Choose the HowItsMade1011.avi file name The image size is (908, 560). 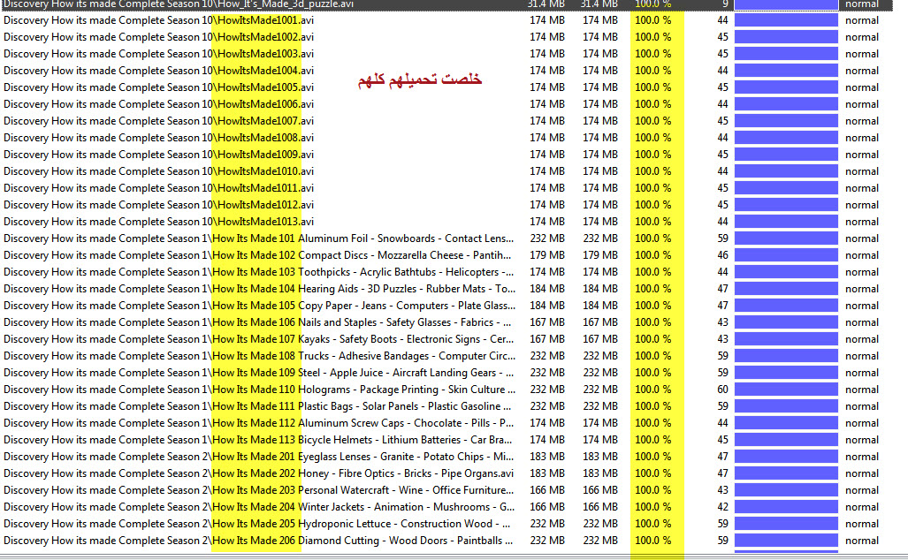[x=158, y=188]
